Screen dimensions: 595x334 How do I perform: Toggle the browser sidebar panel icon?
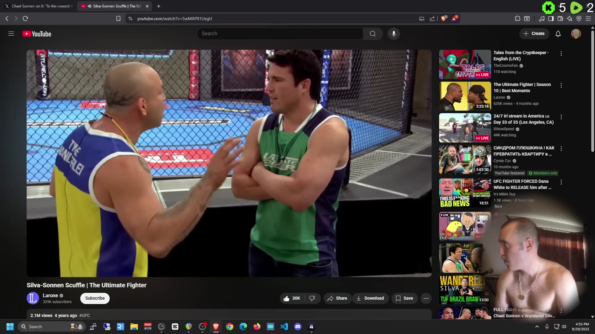click(x=551, y=19)
